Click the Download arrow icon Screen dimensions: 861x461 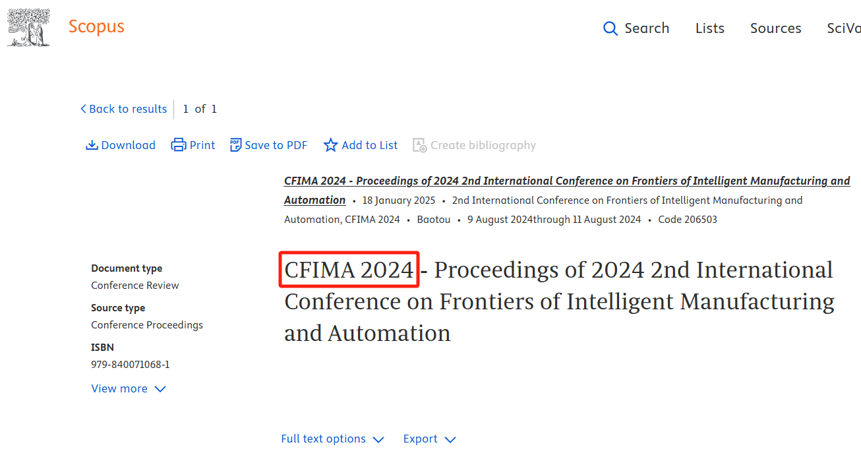(x=92, y=145)
